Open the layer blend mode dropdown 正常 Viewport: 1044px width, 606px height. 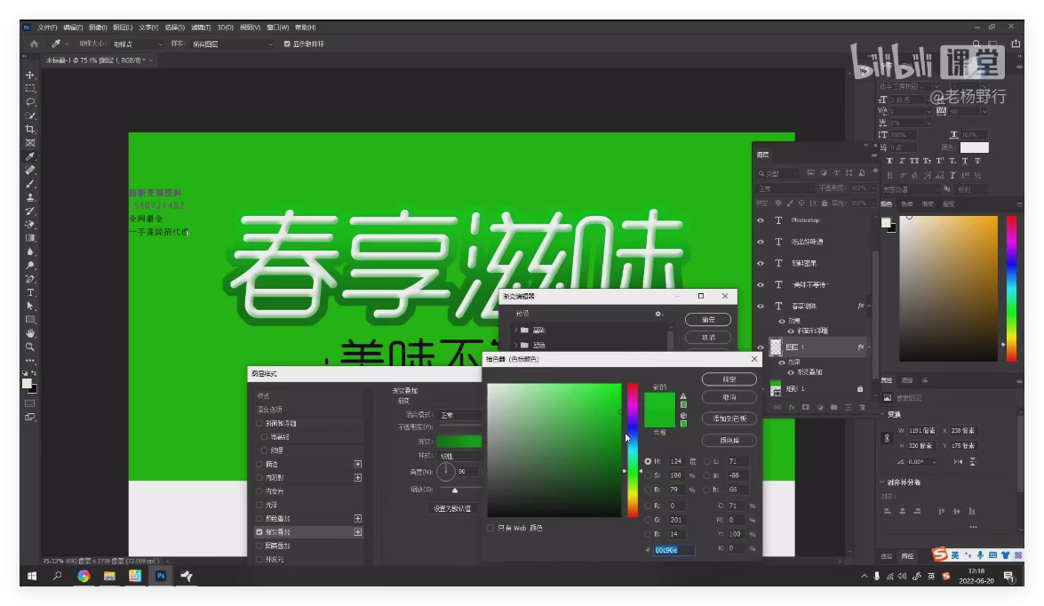[785, 188]
